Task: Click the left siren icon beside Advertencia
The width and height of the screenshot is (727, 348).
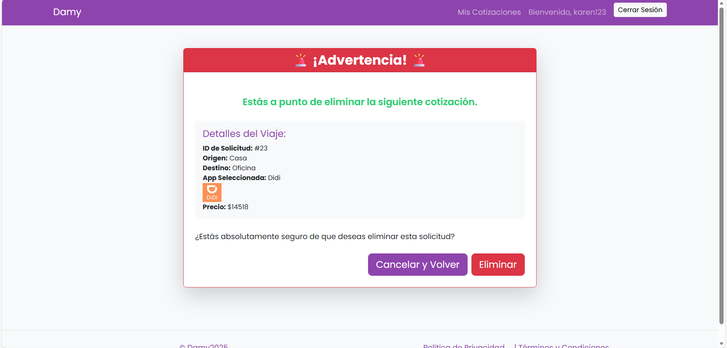Action: [301, 60]
